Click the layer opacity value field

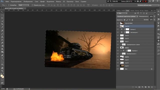coord(151,16)
